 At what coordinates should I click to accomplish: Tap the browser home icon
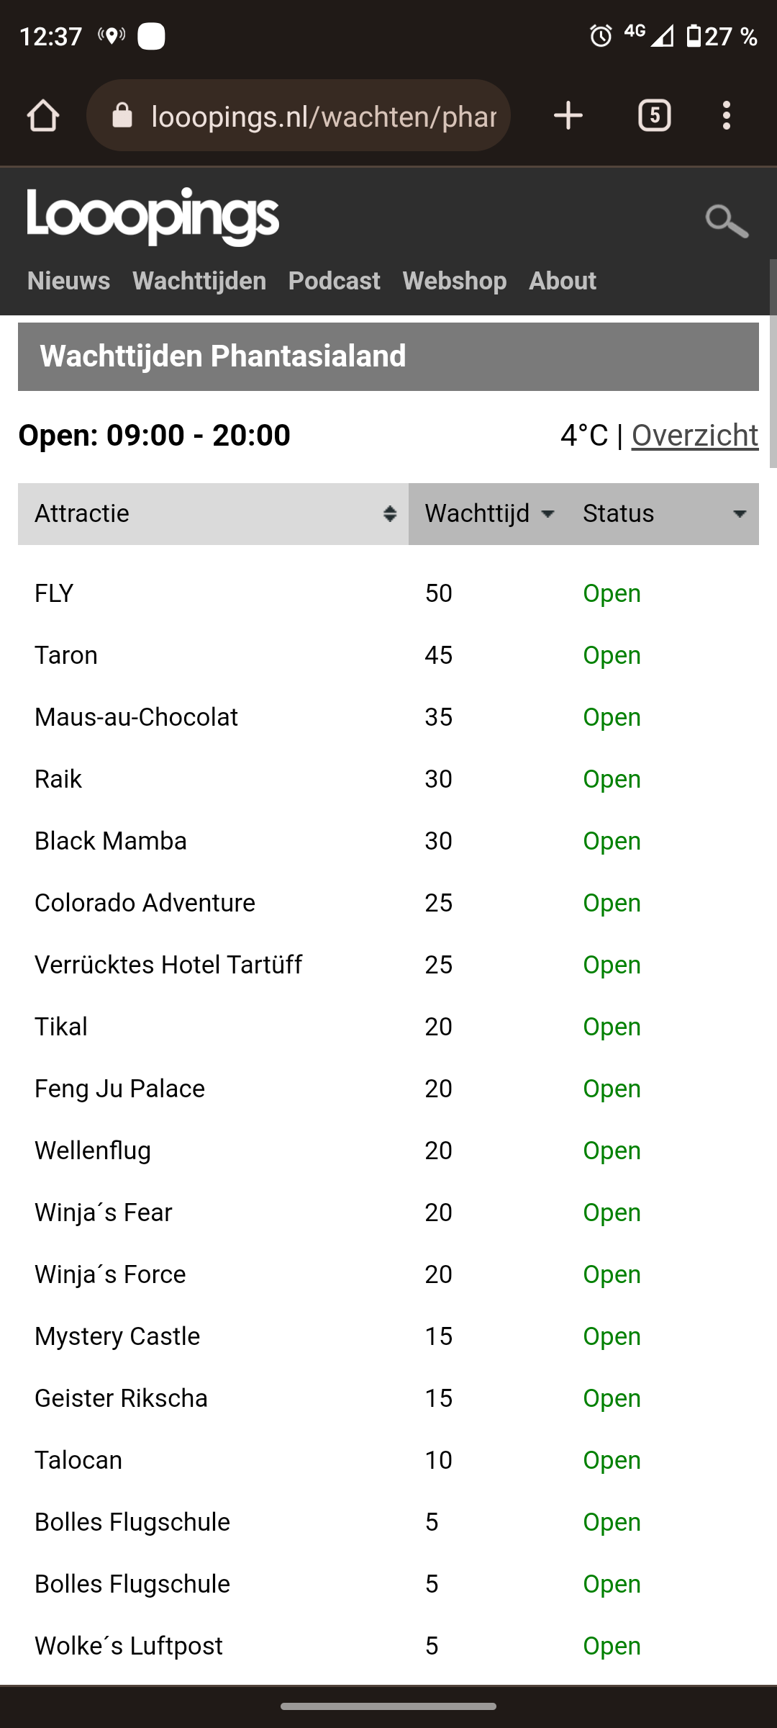[x=42, y=115]
